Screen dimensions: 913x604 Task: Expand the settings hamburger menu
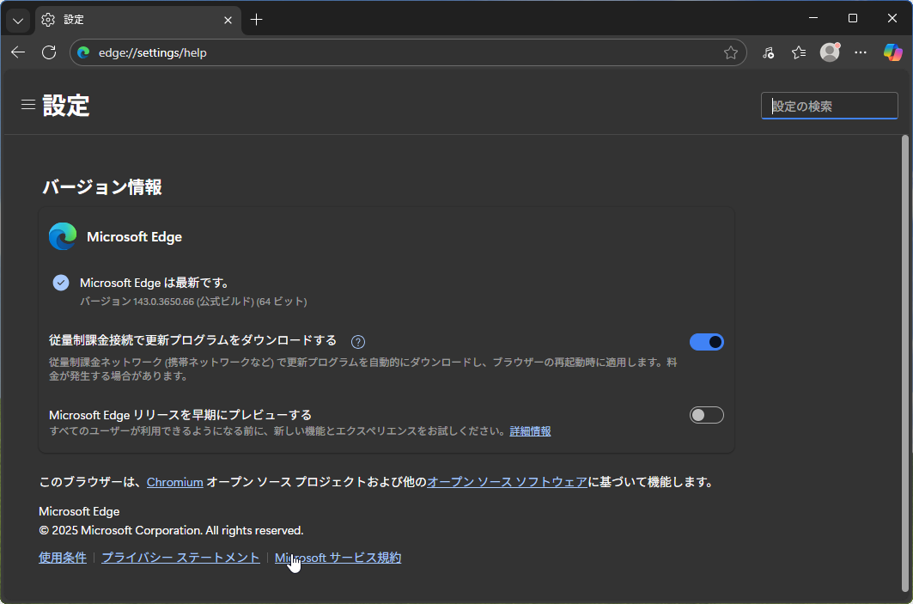click(x=27, y=104)
